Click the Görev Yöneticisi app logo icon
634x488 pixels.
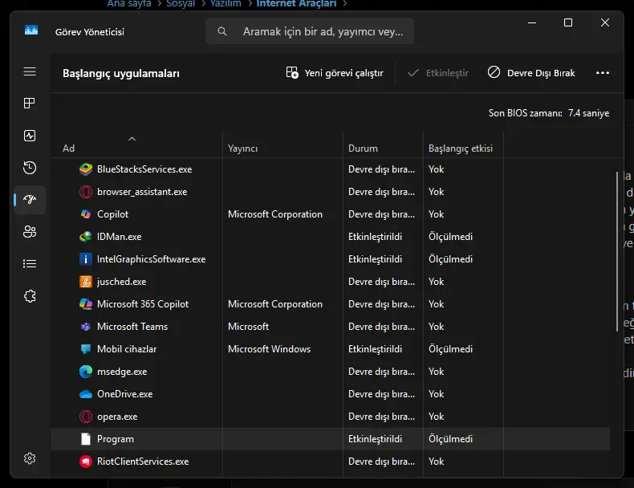(x=31, y=31)
